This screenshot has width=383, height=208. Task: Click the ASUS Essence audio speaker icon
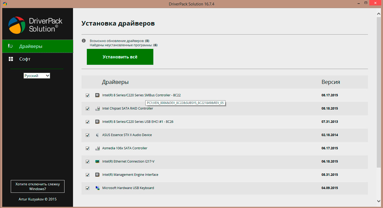97,135
